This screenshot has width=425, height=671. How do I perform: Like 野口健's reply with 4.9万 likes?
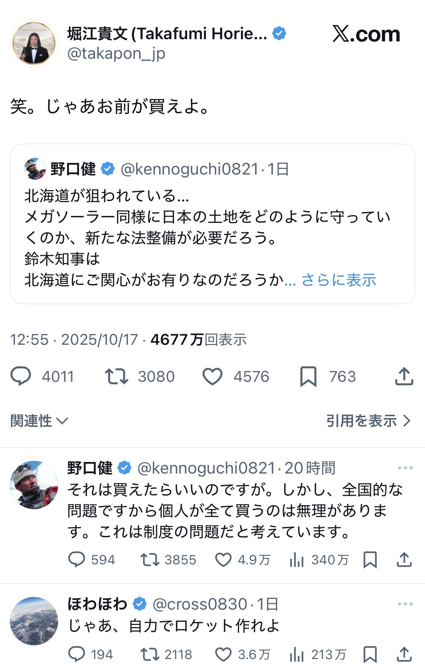click(x=223, y=560)
